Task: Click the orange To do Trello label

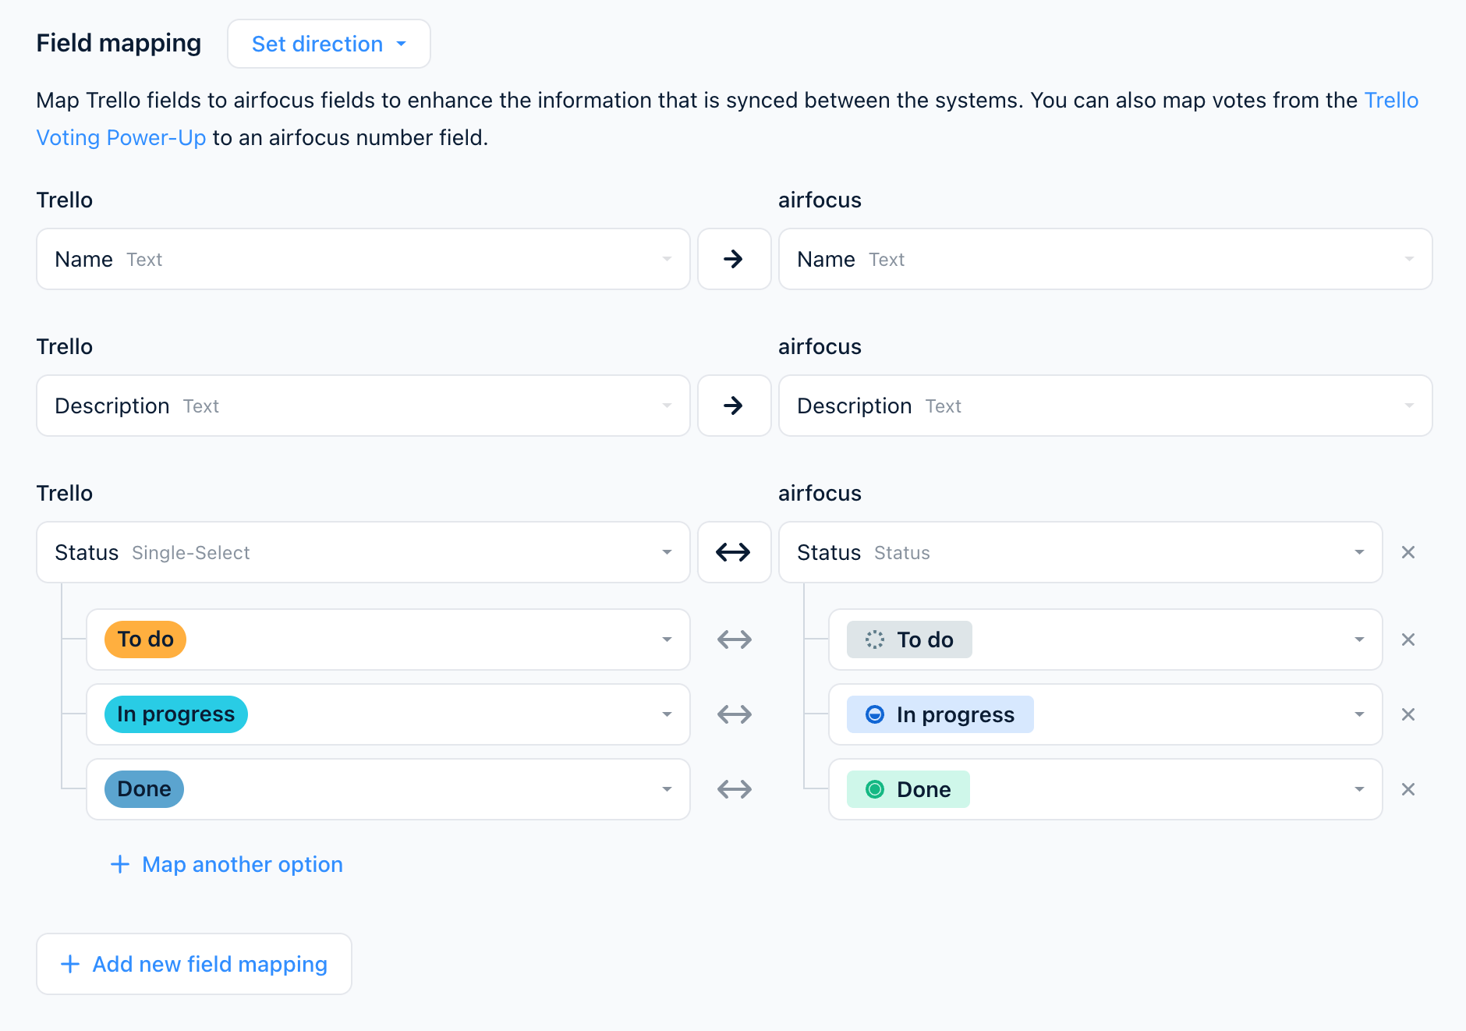Action: point(145,640)
